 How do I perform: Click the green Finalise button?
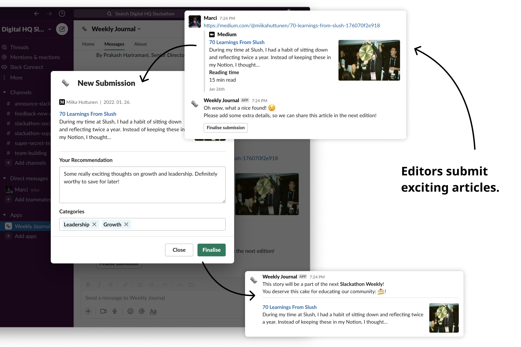[211, 250]
